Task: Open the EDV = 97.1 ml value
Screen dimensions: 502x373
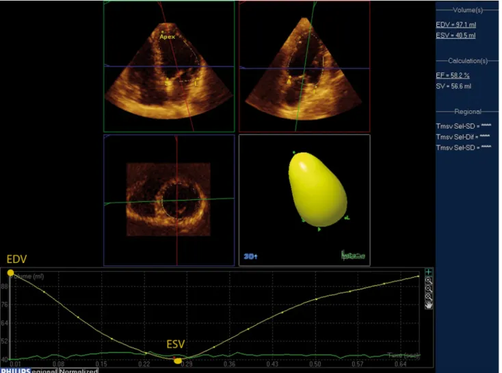Action: pos(455,25)
